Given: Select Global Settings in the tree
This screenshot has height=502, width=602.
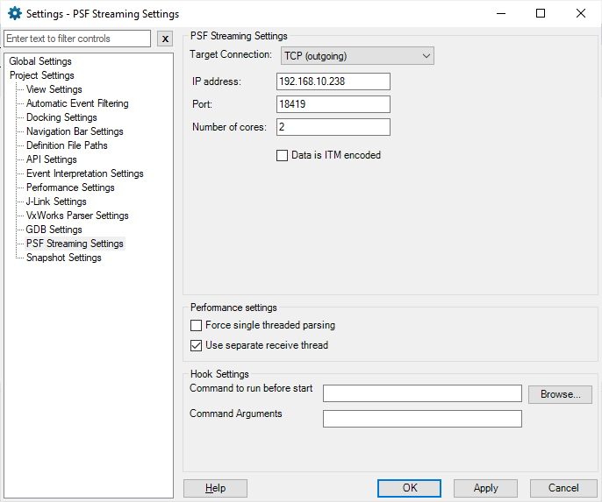Looking at the screenshot, I should (40, 61).
